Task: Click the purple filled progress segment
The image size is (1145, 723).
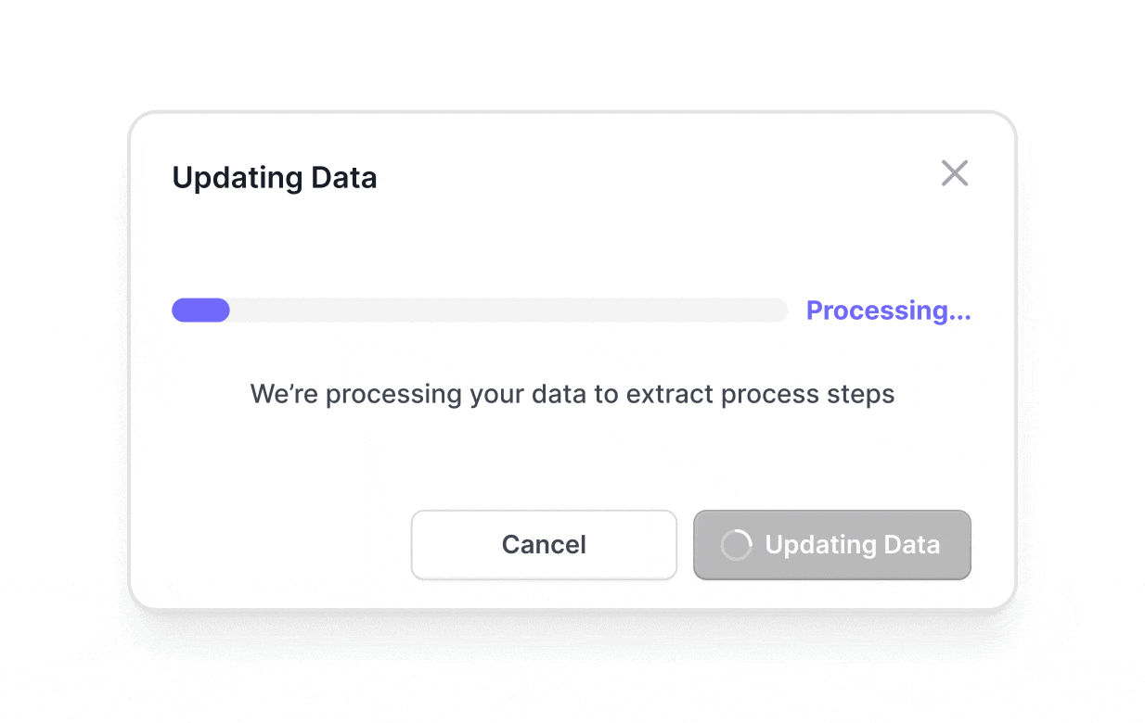Action: coord(200,311)
